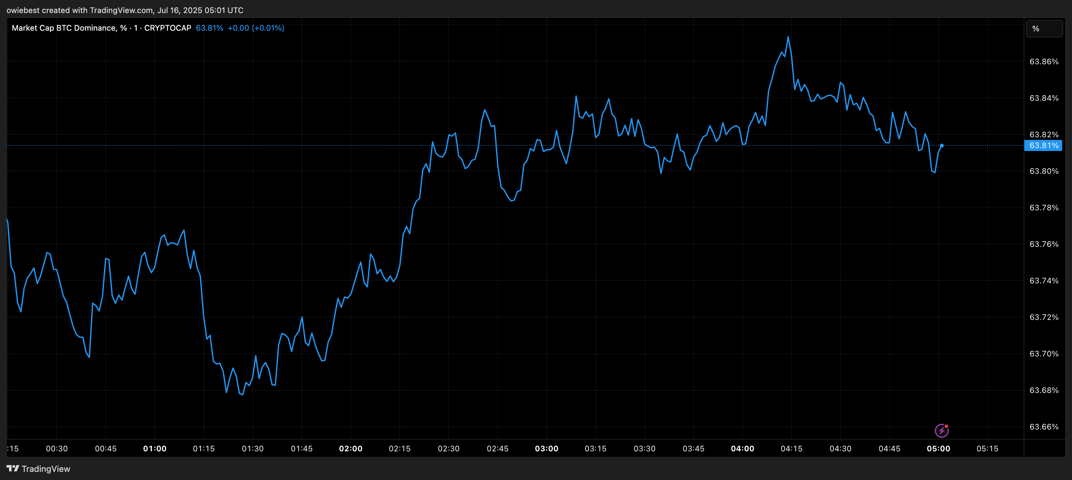This screenshot has height=480, width=1072.
Task: Click the 02:30 time axis label
Action: 449,448
